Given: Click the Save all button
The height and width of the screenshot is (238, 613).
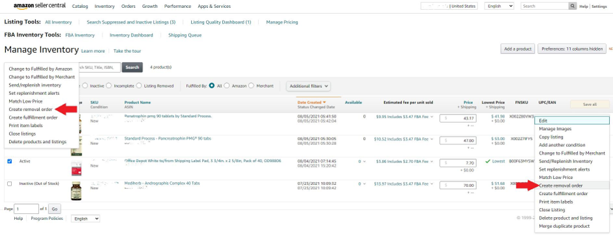Looking at the screenshot, I should [x=590, y=105].
